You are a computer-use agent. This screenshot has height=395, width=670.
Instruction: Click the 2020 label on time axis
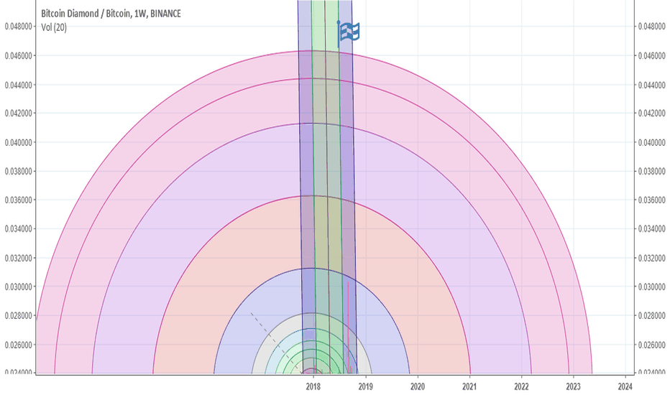[x=418, y=386]
